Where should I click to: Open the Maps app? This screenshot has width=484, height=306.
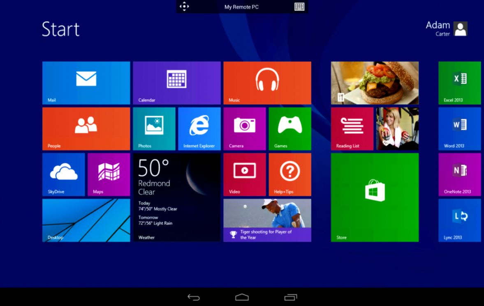pyautogui.click(x=109, y=174)
